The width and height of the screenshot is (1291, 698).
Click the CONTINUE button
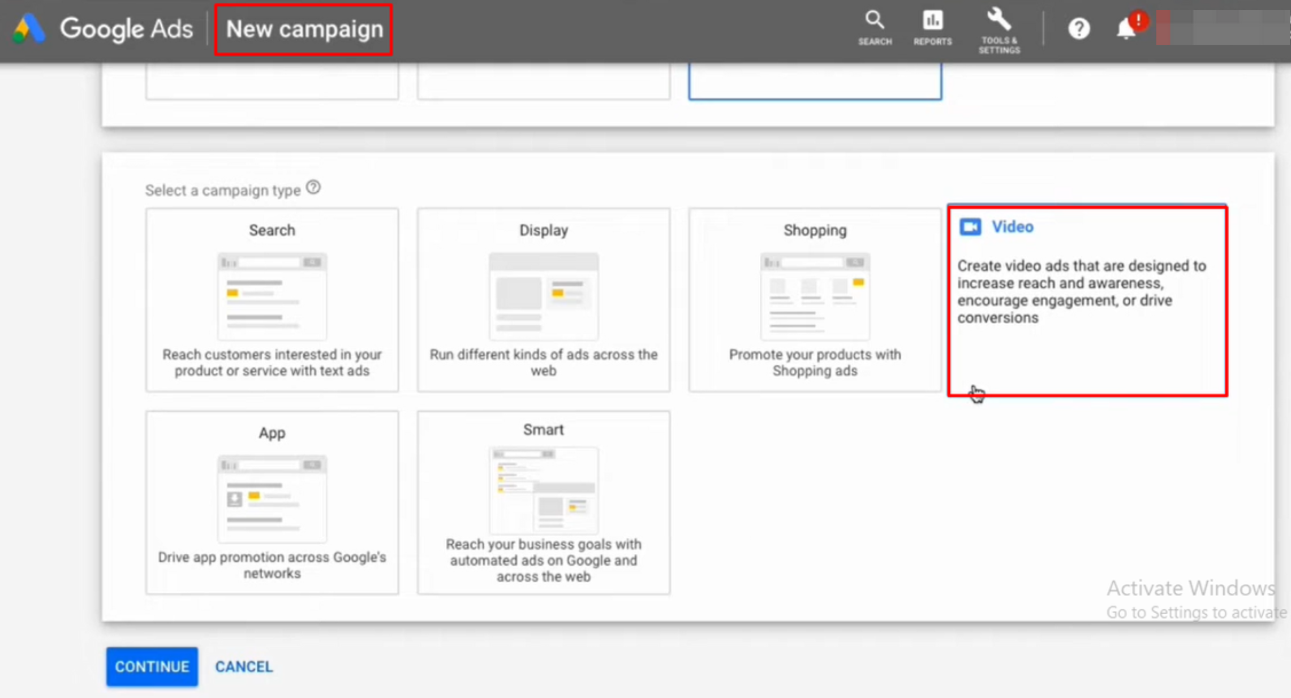tap(152, 666)
